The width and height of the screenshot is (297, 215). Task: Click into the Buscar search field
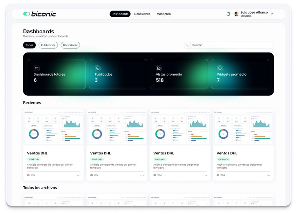(231, 45)
